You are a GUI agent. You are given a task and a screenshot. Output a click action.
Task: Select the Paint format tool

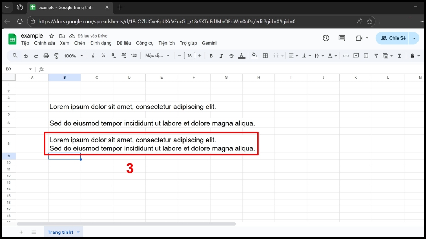tap(56, 56)
